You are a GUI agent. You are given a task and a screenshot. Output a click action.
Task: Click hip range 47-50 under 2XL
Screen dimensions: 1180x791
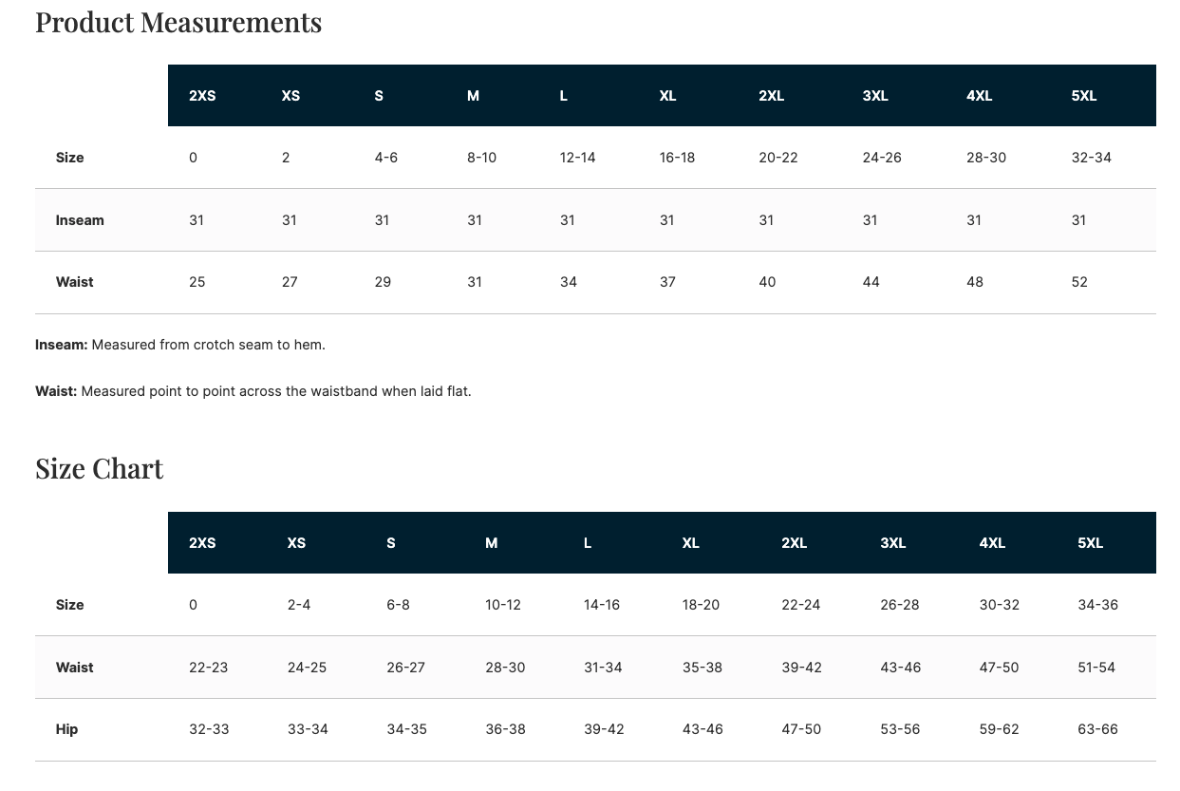801,729
